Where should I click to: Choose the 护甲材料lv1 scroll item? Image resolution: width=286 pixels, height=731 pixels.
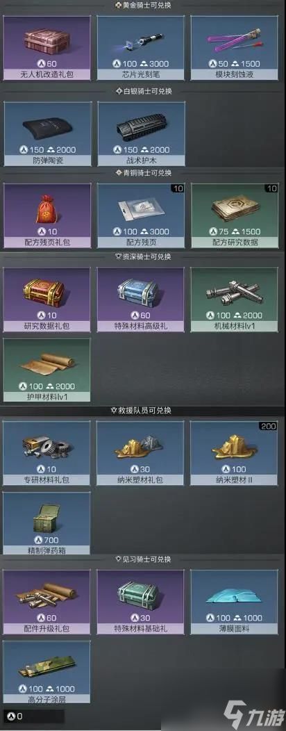click(47, 370)
